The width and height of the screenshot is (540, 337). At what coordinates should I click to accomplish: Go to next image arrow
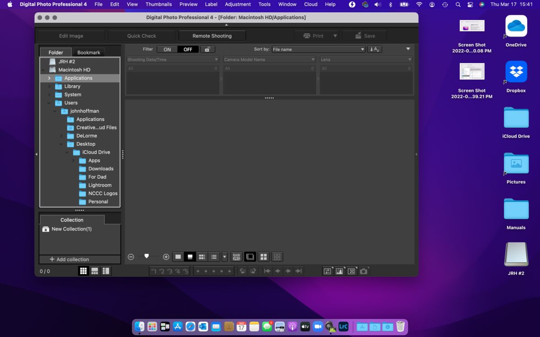[x=288, y=271]
